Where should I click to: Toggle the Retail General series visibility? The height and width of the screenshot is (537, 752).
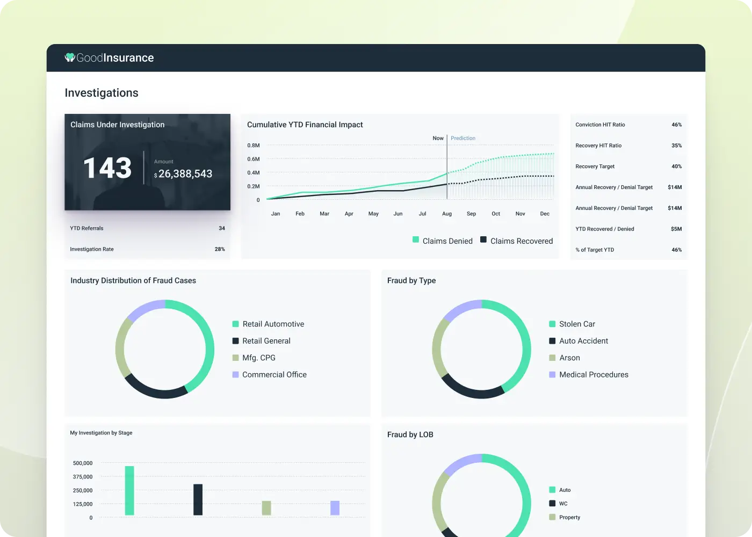click(235, 340)
